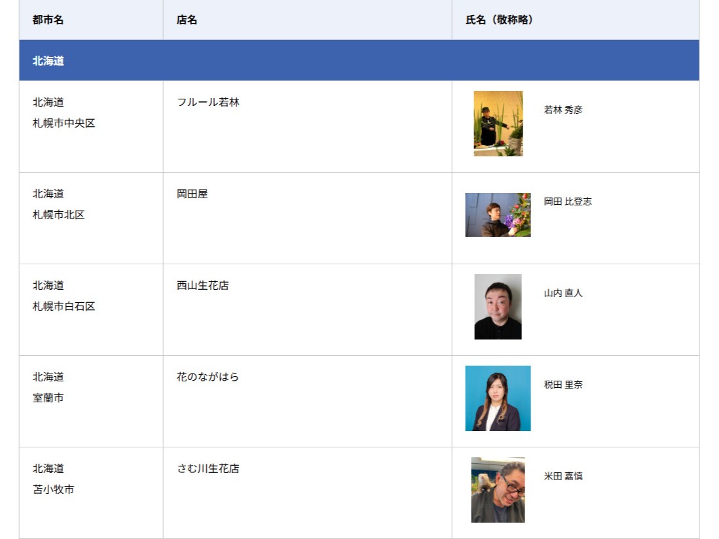Open the 花のながはら shop entry
The width and height of the screenshot is (719, 539).
(x=208, y=377)
